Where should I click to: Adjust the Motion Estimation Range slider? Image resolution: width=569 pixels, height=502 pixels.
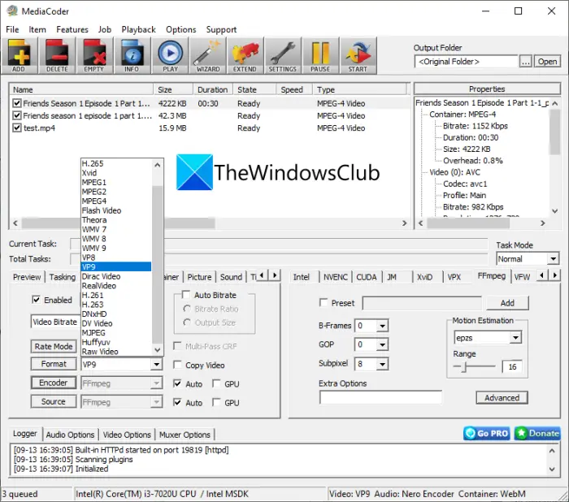tap(474, 366)
